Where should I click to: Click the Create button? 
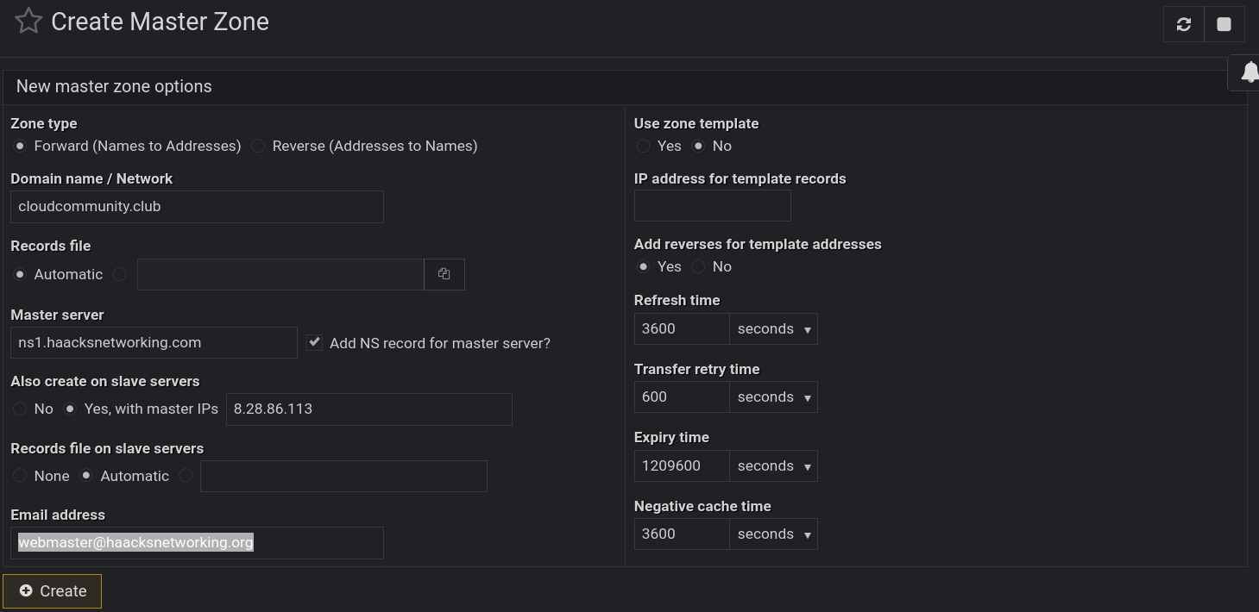(x=53, y=591)
